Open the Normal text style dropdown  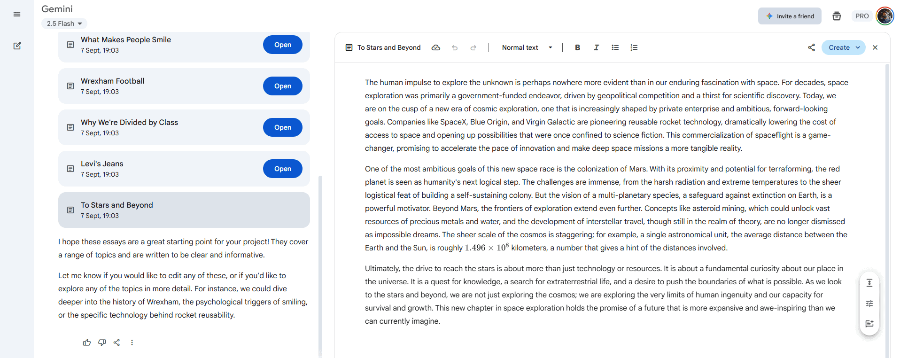click(527, 47)
